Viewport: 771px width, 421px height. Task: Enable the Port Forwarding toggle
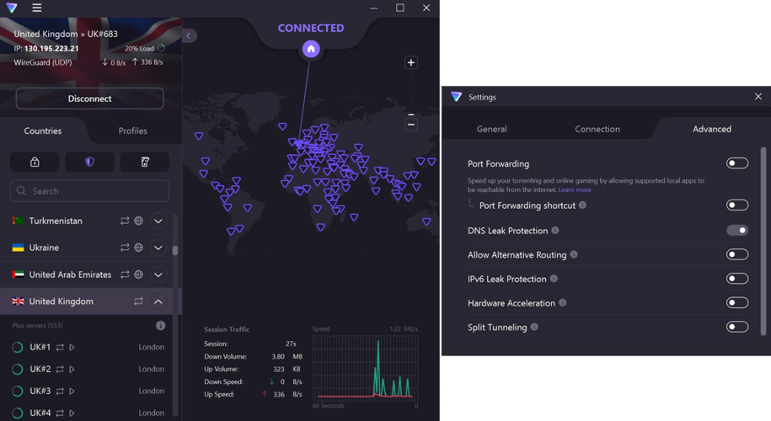736,163
